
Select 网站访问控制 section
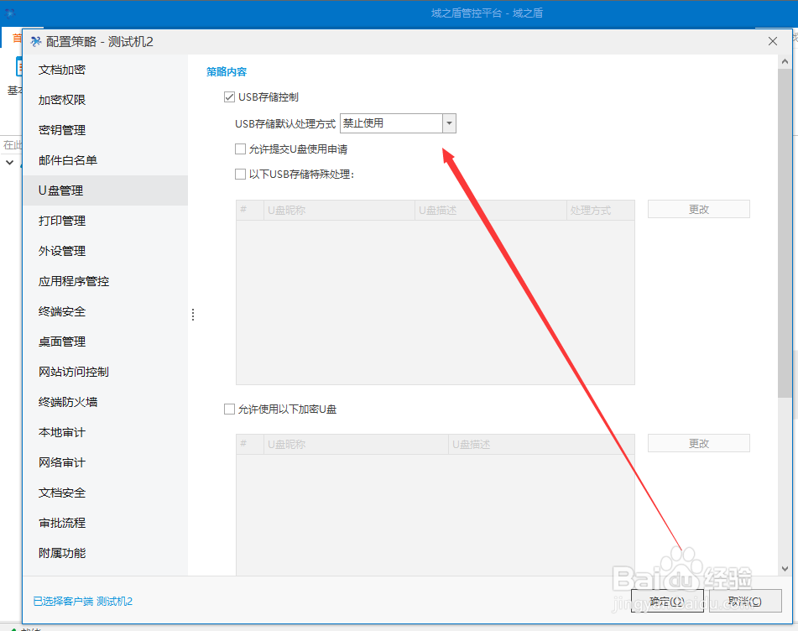[x=106, y=372]
